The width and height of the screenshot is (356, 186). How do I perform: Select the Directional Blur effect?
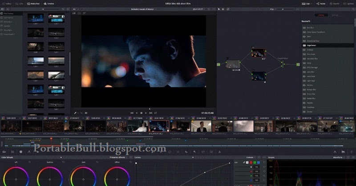point(328,41)
